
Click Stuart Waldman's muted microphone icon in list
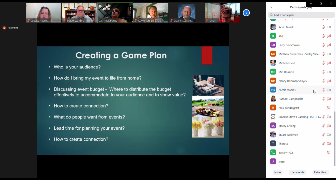[323, 134]
